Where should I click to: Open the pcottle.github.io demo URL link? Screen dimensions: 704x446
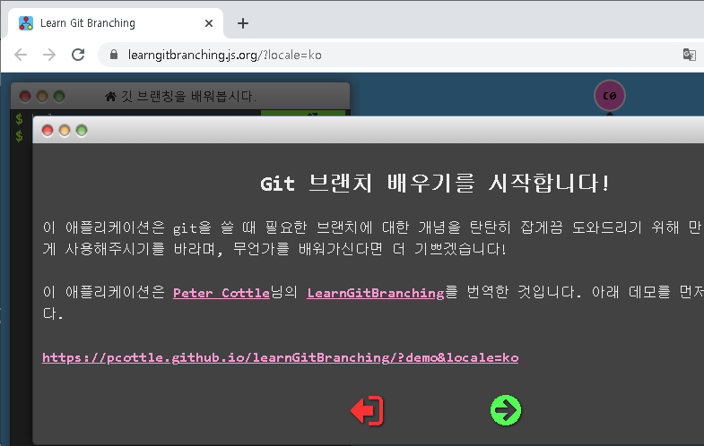click(280, 357)
